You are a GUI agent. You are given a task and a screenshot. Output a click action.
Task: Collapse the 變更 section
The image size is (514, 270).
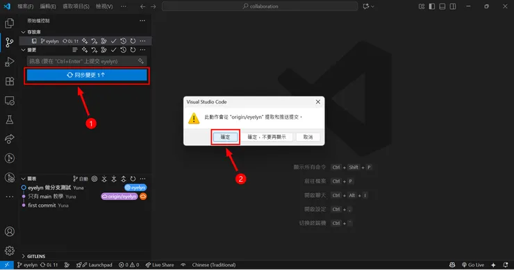coord(24,50)
